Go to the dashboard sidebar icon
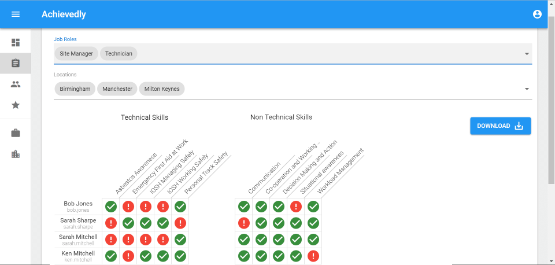 point(16,42)
